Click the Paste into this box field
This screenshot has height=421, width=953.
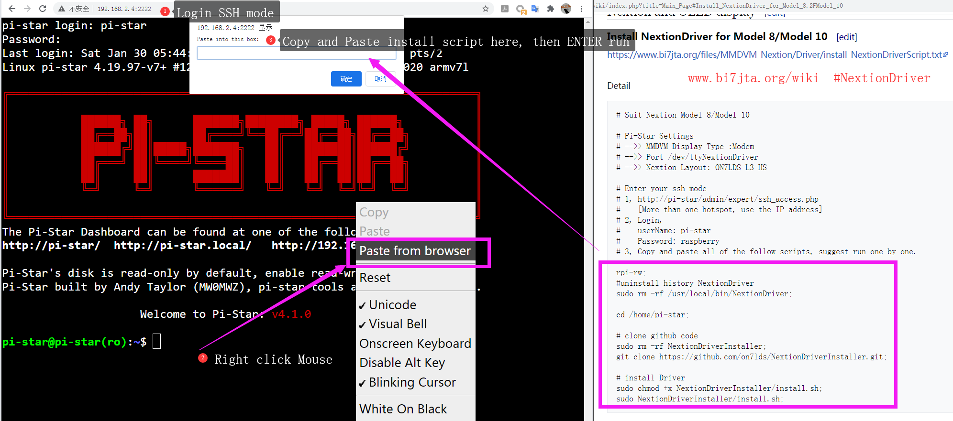(x=296, y=53)
